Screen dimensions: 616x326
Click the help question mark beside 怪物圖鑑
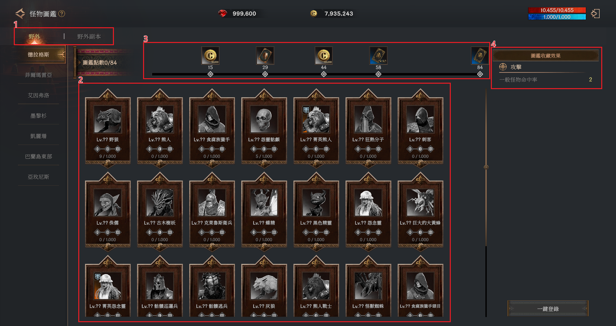pos(62,14)
